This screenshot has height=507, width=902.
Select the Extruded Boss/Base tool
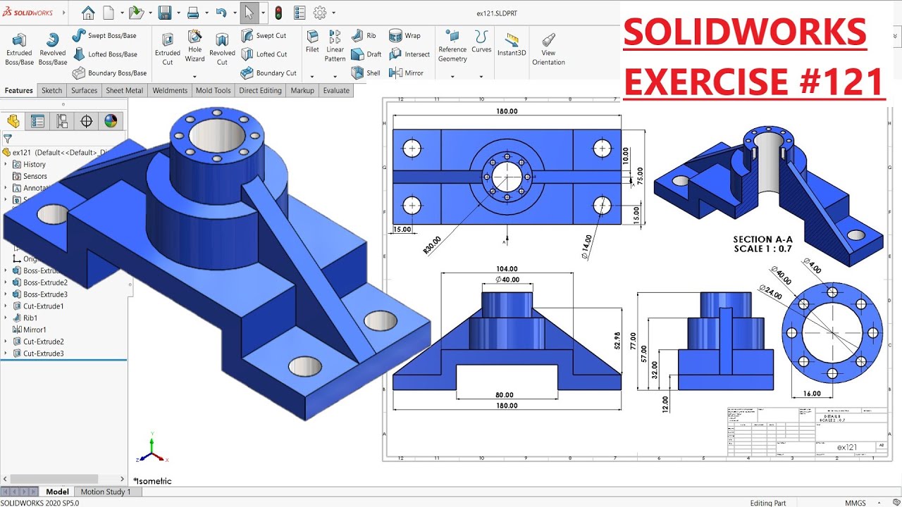click(19, 49)
